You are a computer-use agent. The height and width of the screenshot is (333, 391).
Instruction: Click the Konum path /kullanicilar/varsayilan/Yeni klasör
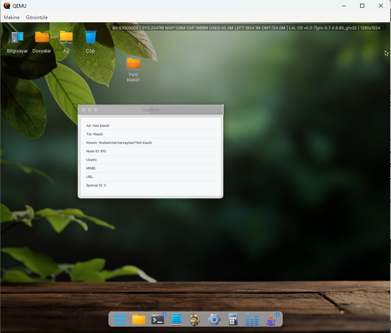coord(125,143)
